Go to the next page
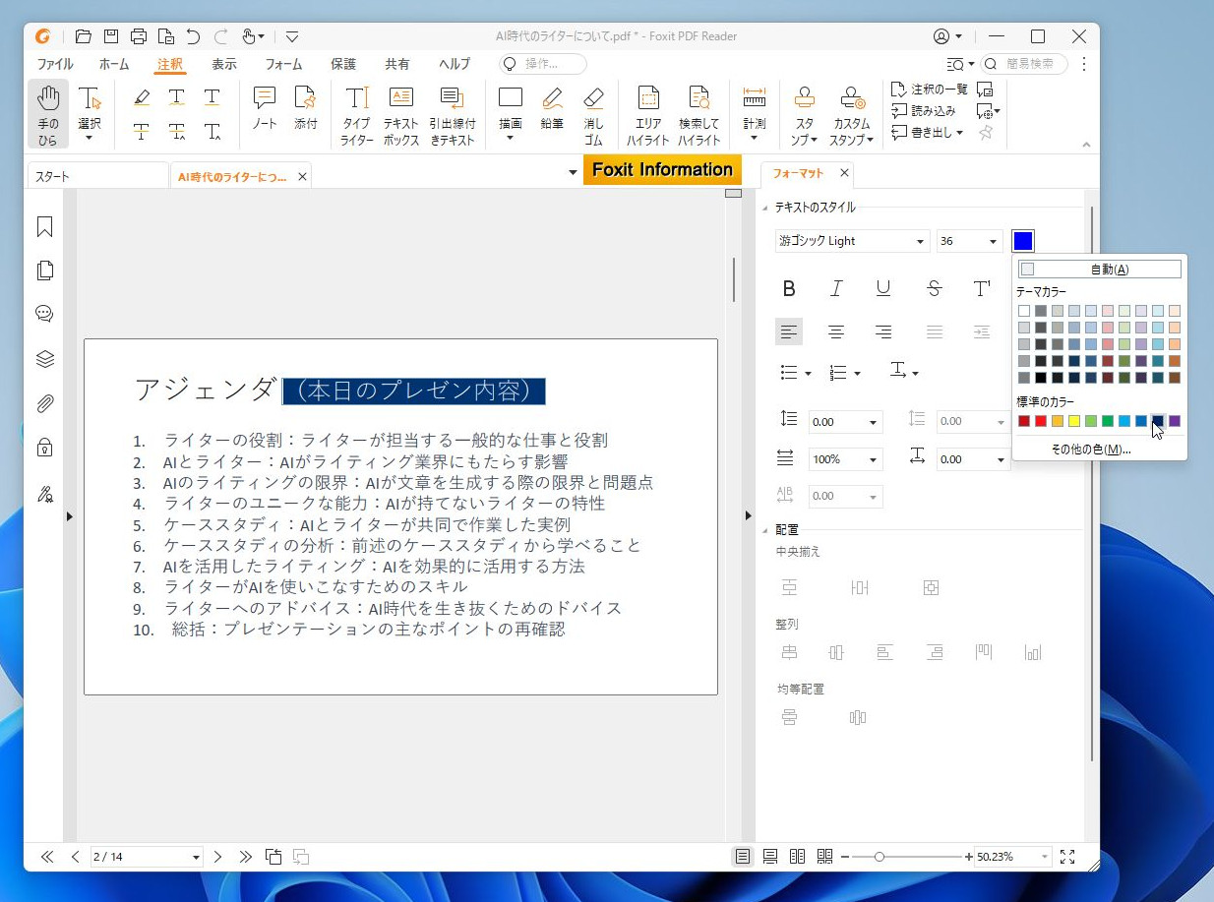 point(218,857)
